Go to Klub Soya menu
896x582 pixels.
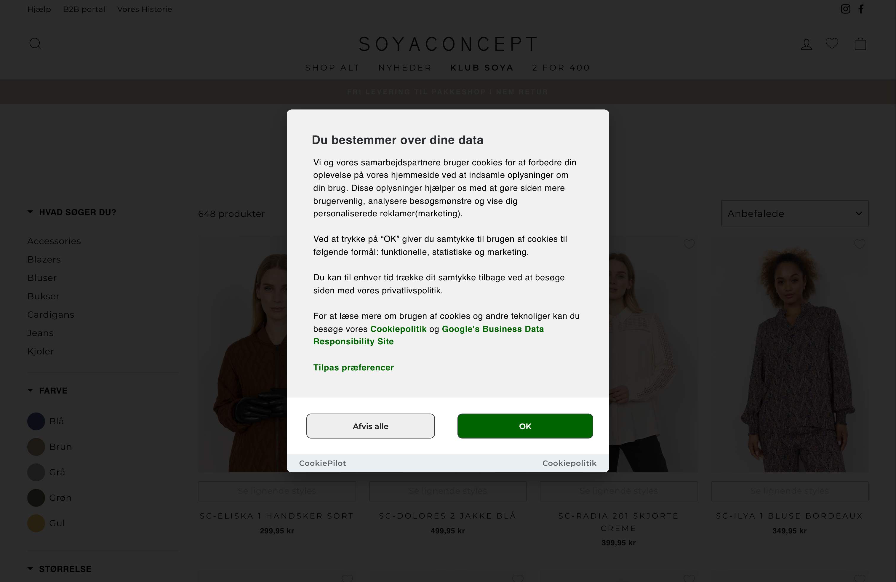click(482, 68)
